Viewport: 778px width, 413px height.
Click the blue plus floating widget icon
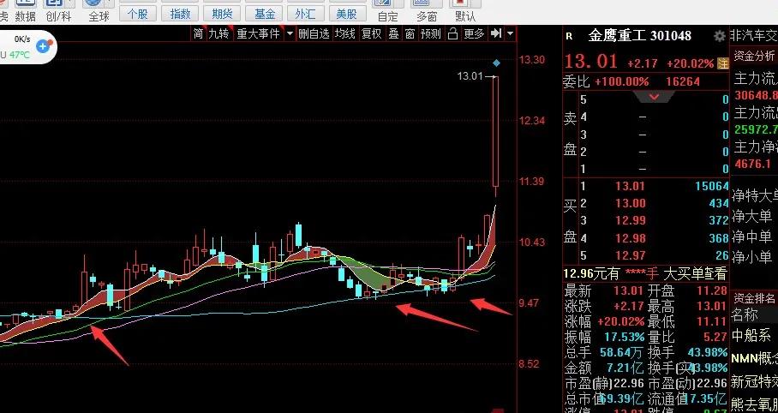coord(43,46)
